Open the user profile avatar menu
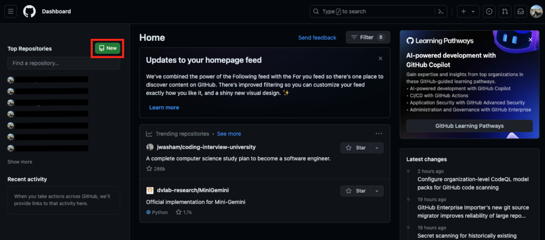The width and height of the screenshot is (545, 240). coord(536,12)
